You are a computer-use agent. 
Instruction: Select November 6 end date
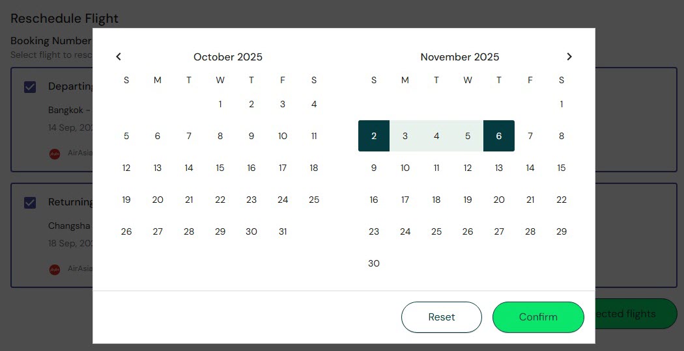pos(499,136)
